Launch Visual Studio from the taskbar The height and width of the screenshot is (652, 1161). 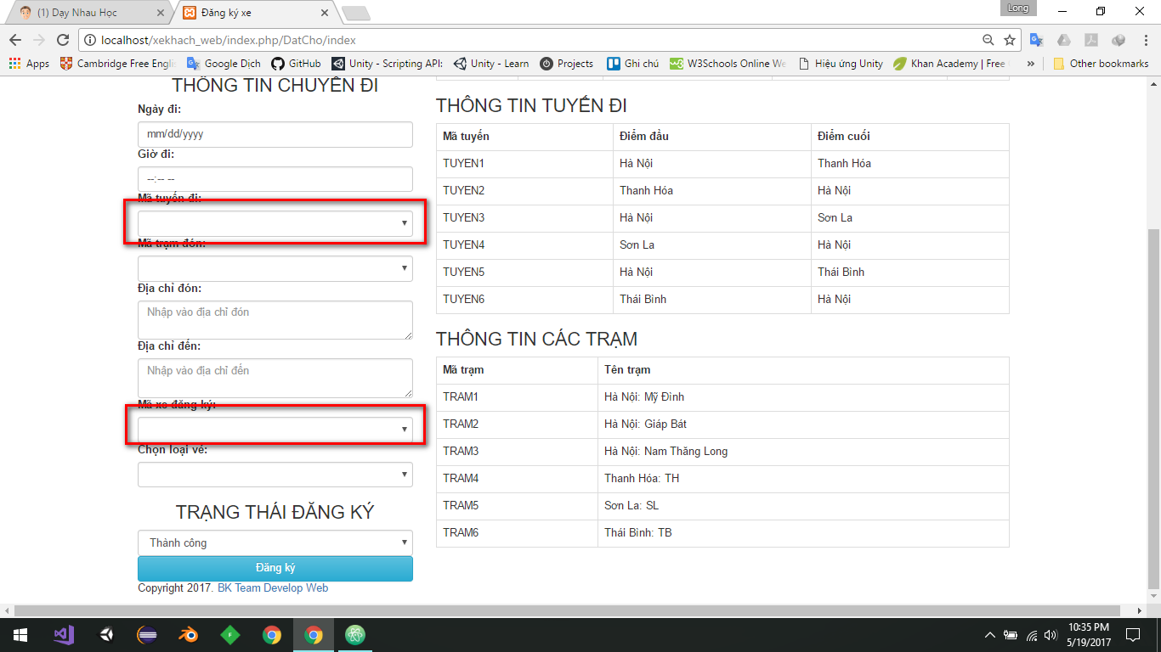(64, 634)
